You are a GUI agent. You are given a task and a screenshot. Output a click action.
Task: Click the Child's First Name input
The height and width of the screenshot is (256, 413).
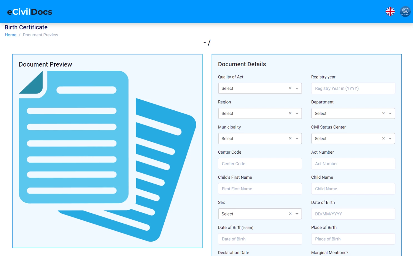click(x=260, y=189)
